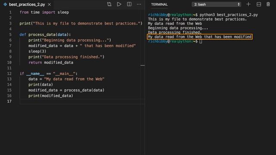Click terminal output 'My data read from the Web that has been modified'
The width and height of the screenshot is (276, 155).
200,37
